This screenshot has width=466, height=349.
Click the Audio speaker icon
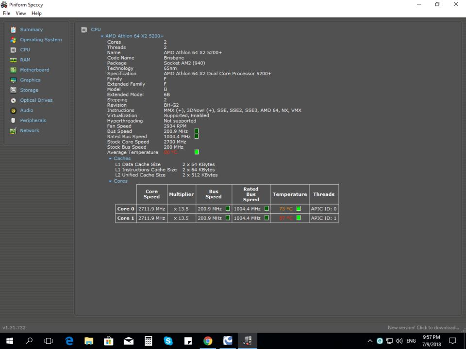click(x=13, y=111)
